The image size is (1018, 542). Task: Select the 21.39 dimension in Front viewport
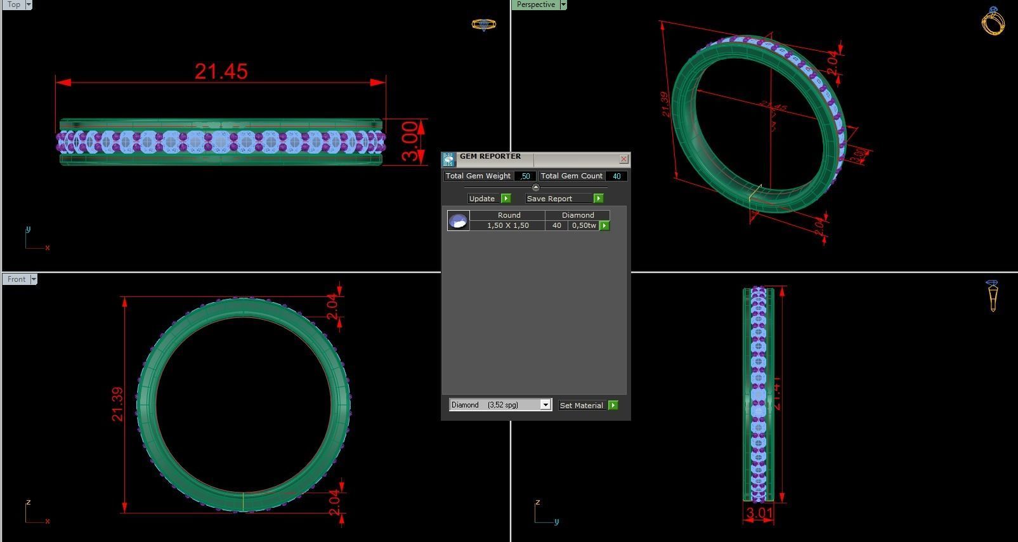117,404
